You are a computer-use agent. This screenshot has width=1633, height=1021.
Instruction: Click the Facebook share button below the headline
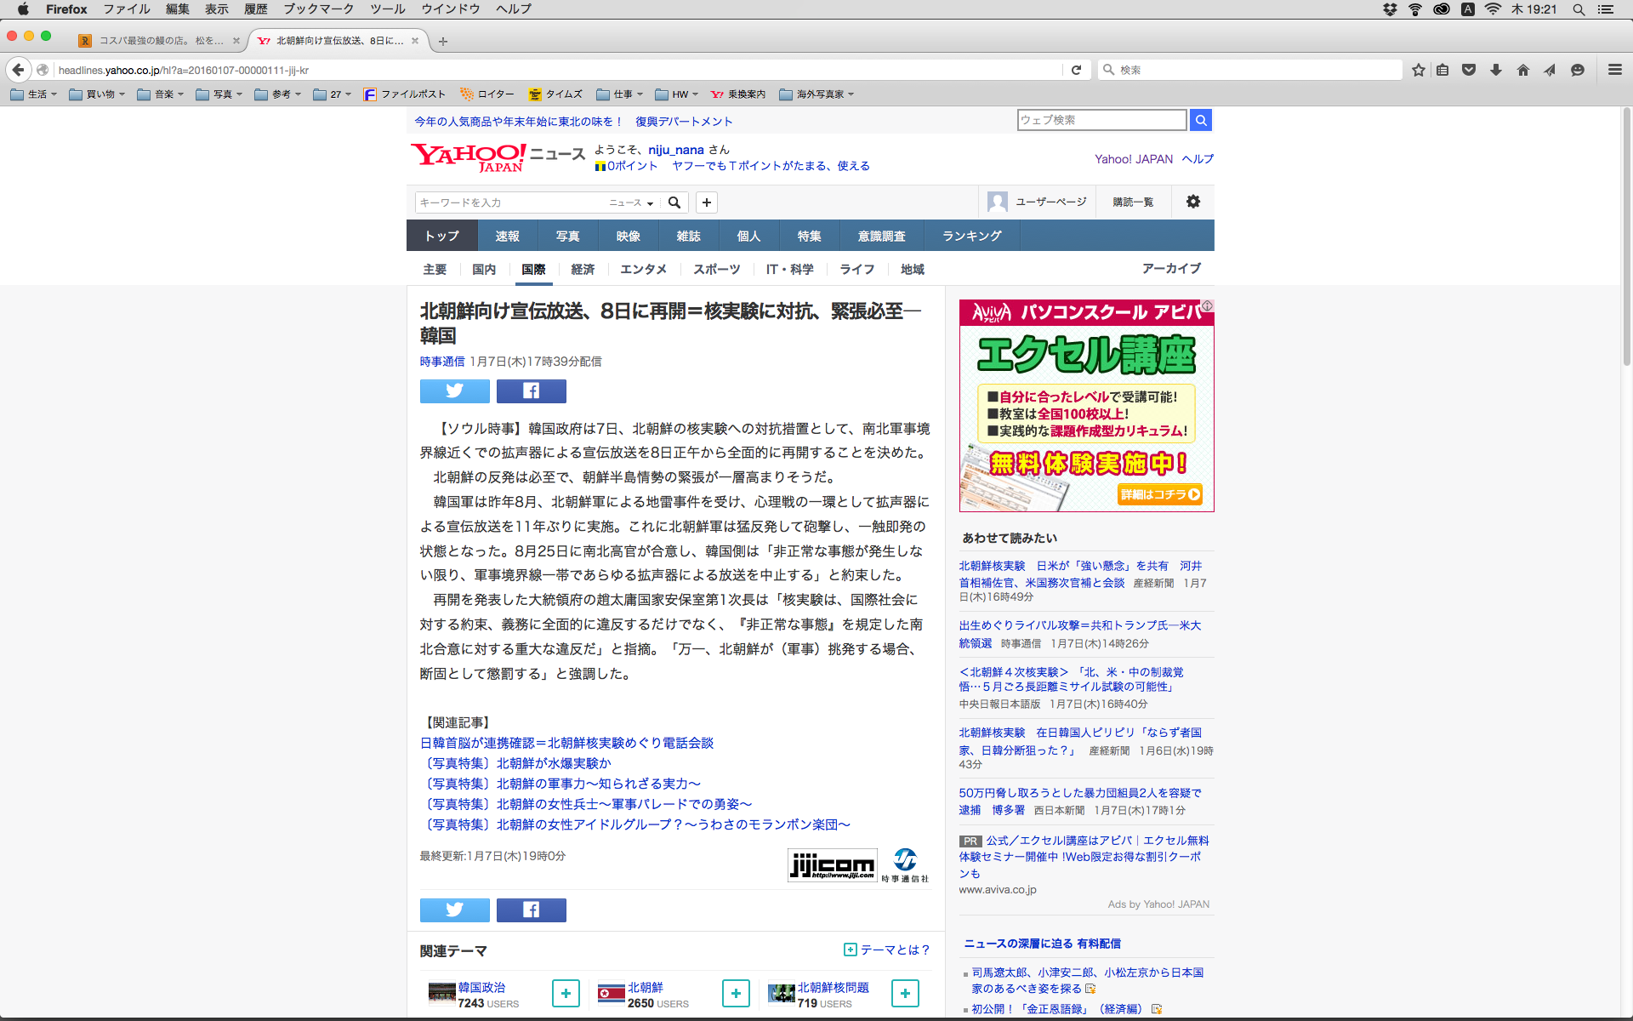click(531, 391)
